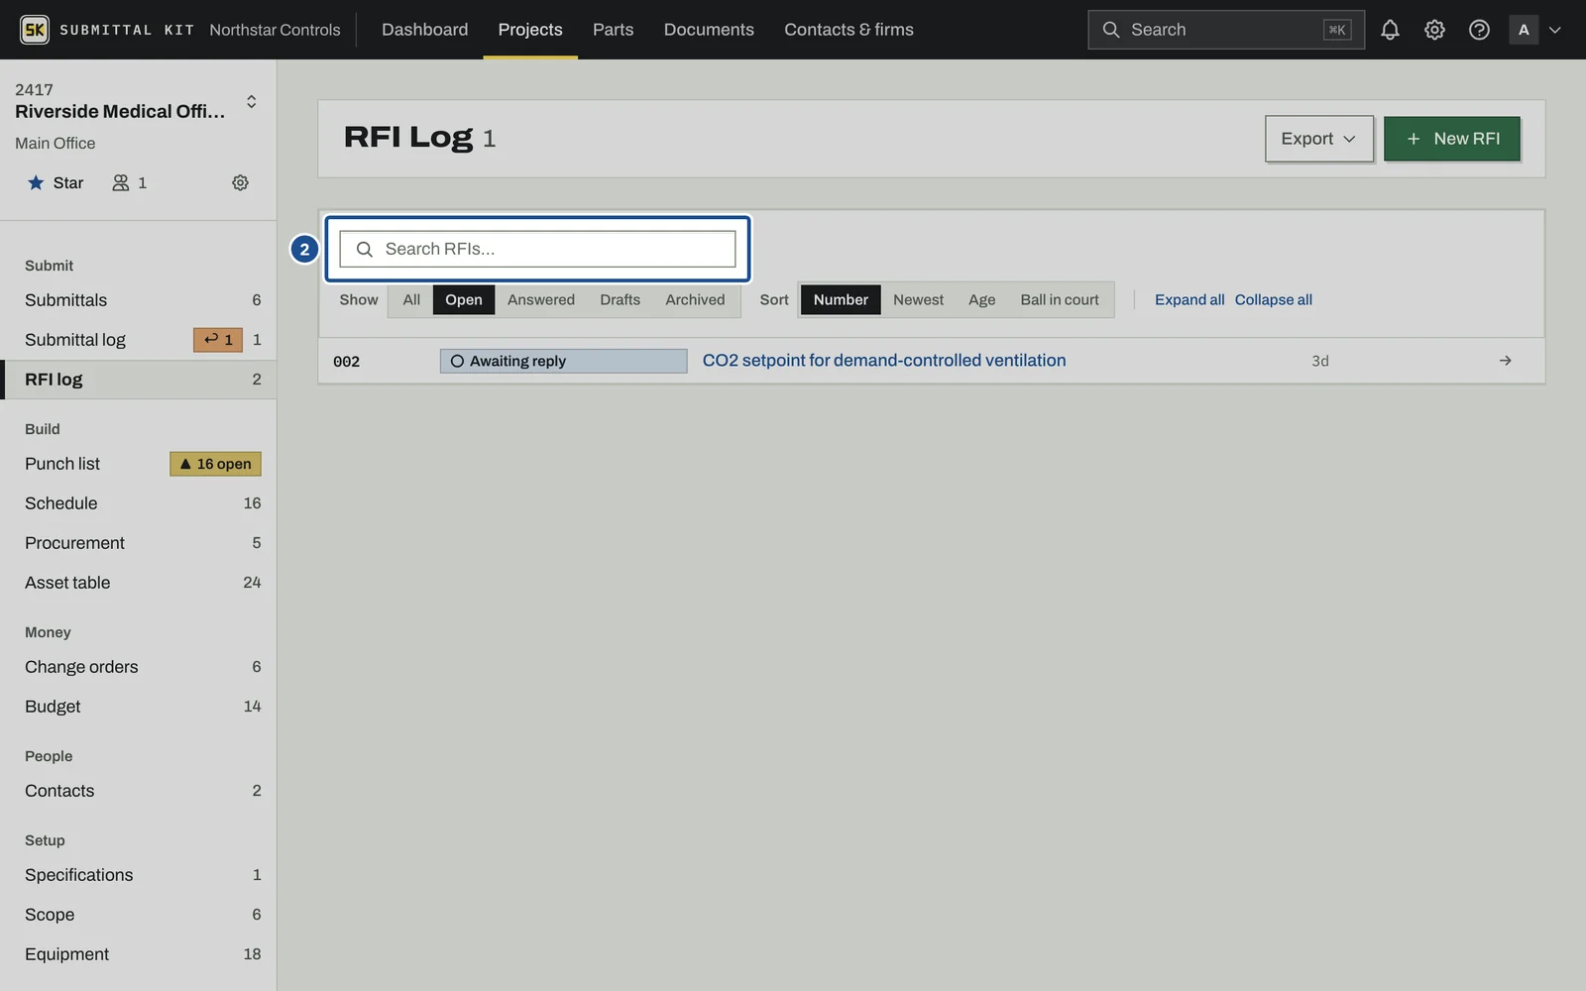Open Asset table in sidebar

pyautogui.click(x=139, y=583)
